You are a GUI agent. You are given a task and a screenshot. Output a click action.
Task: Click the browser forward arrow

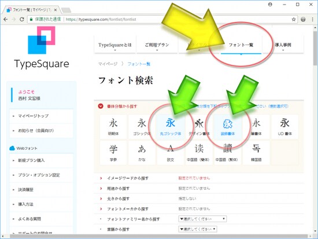(14, 19)
